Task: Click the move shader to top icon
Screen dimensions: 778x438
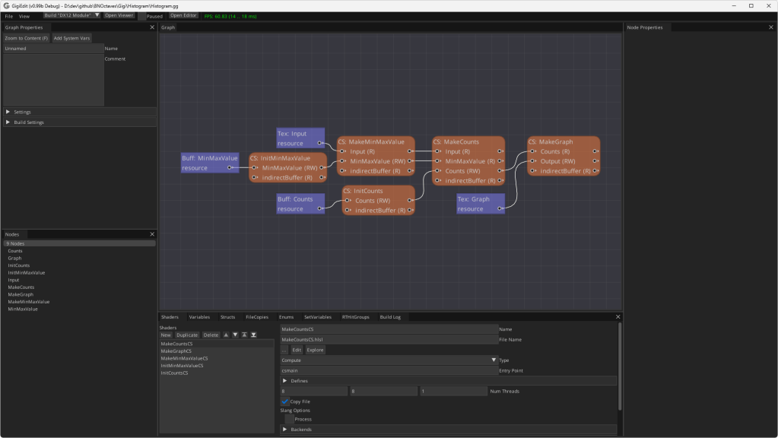Action: click(x=244, y=335)
